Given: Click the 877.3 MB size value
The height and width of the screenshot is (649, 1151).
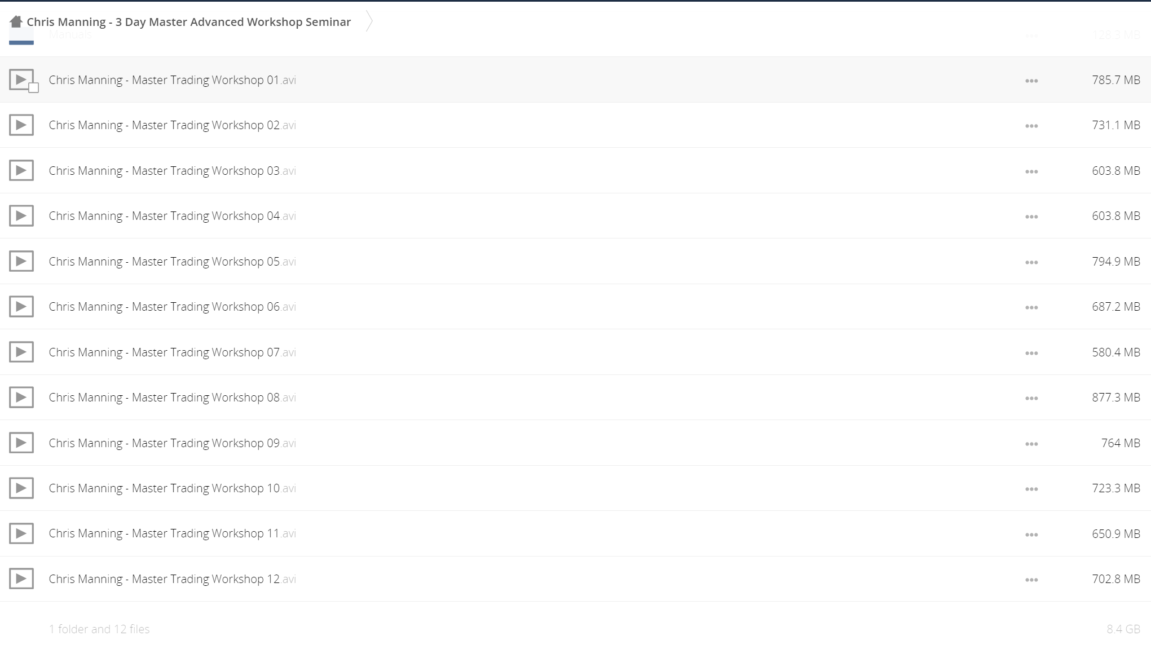Looking at the screenshot, I should pyautogui.click(x=1116, y=398).
